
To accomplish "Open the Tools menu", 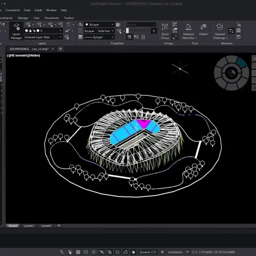I will coord(27,10).
